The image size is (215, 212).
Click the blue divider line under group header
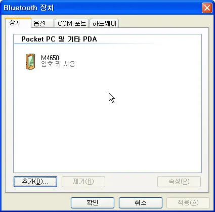(x=84, y=44)
